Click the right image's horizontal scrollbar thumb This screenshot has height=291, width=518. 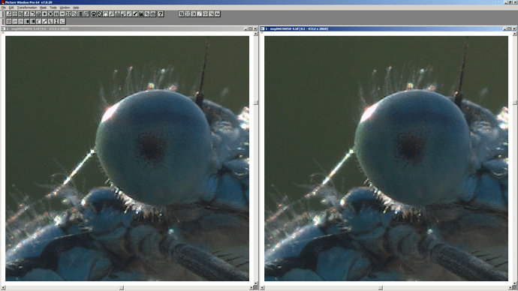[x=381, y=288]
